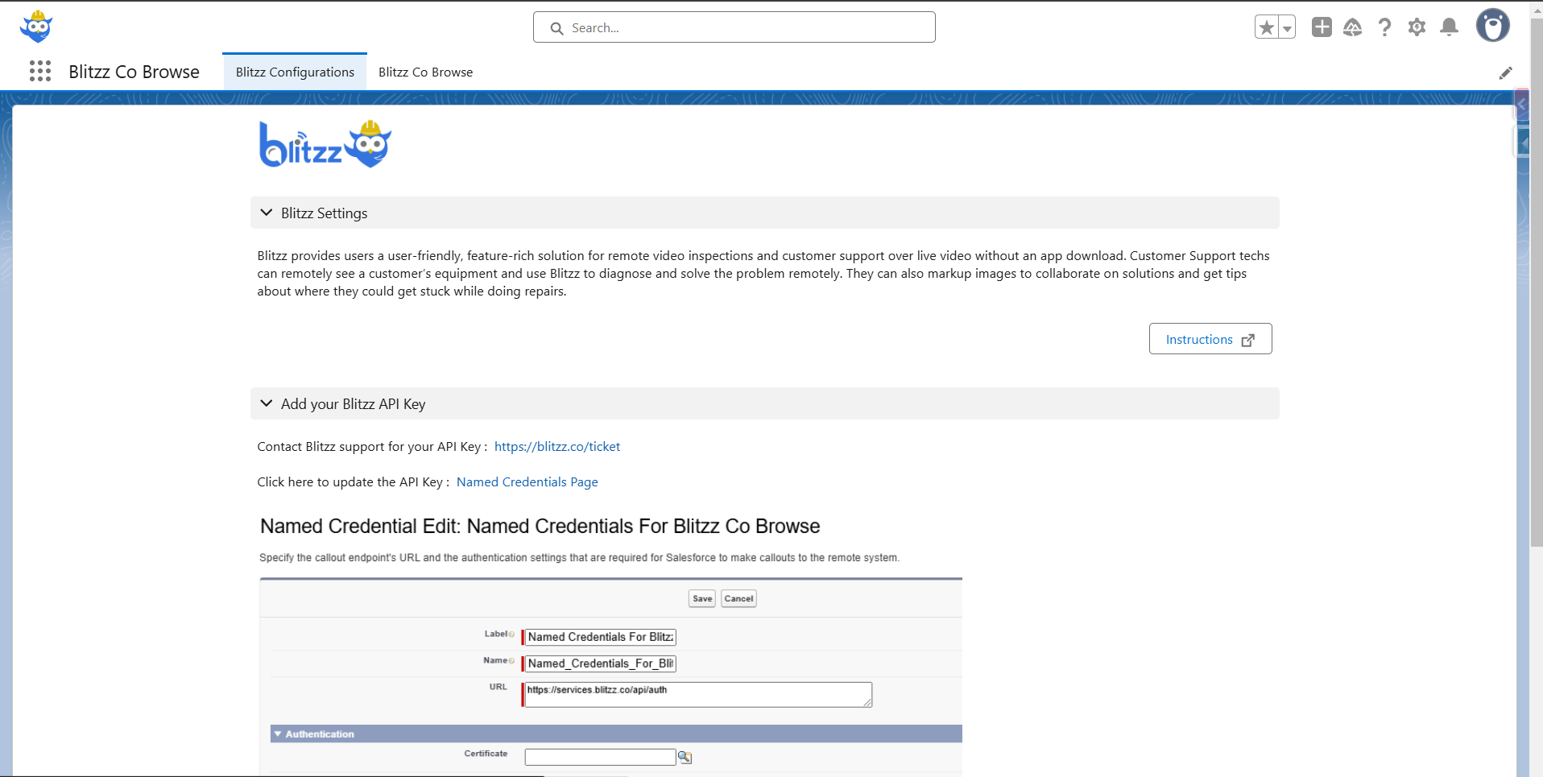Collapse the Authentication section triangle
This screenshot has width=1543, height=777.
(x=278, y=734)
